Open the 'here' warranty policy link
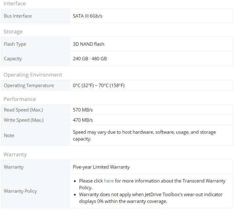This screenshot has width=235, height=210. coord(109,181)
